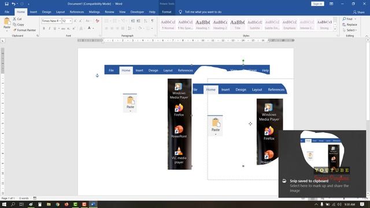370x208 pixels.
Task: Click the Save icon in the Quick Access Toolbar
Action: tap(6, 4)
